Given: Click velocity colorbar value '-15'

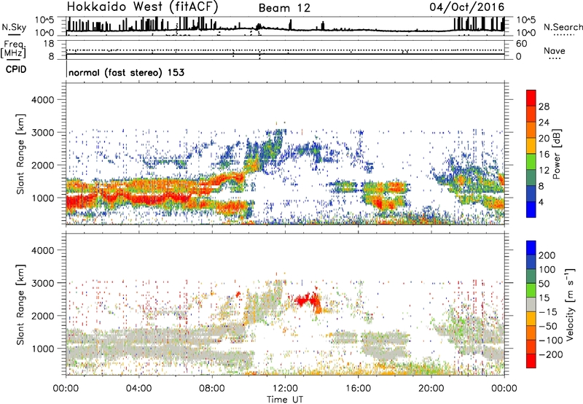Looking at the screenshot, I should point(548,312).
